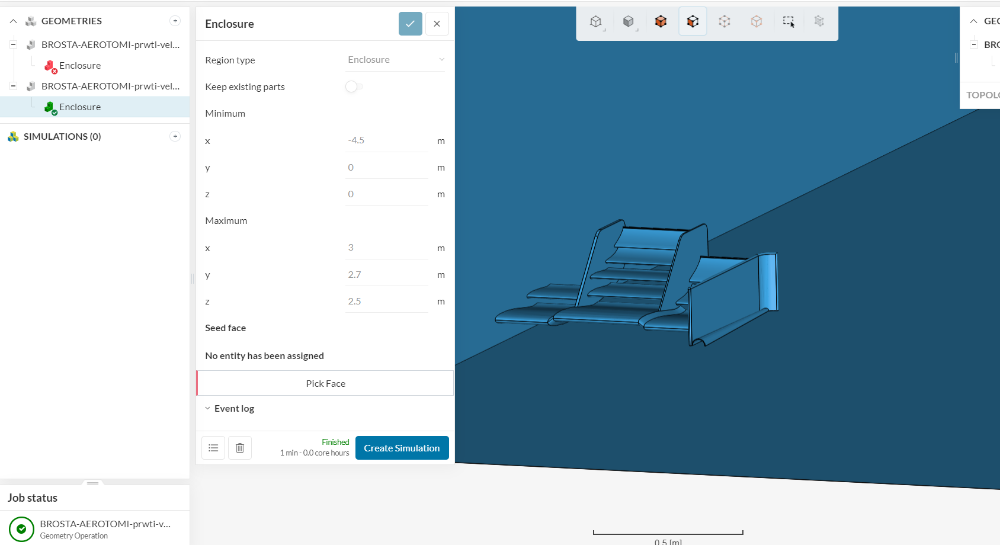Image resolution: width=1000 pixels, height=545 pixels.
Task: Confirm the Enclosure with the checkmark button
Action: (411, 24)
